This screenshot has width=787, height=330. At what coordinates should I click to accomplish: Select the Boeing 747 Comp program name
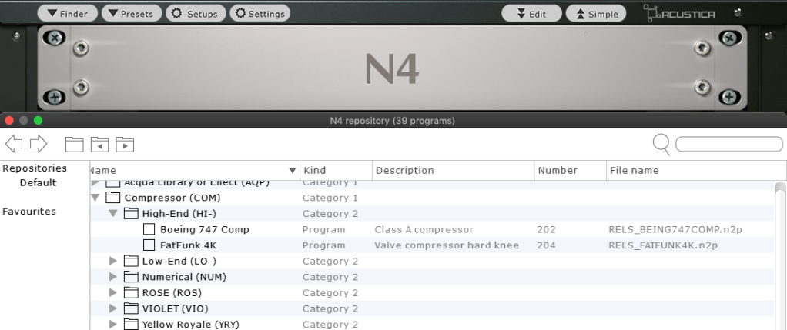pyautogui.click(x=205, y=230)
